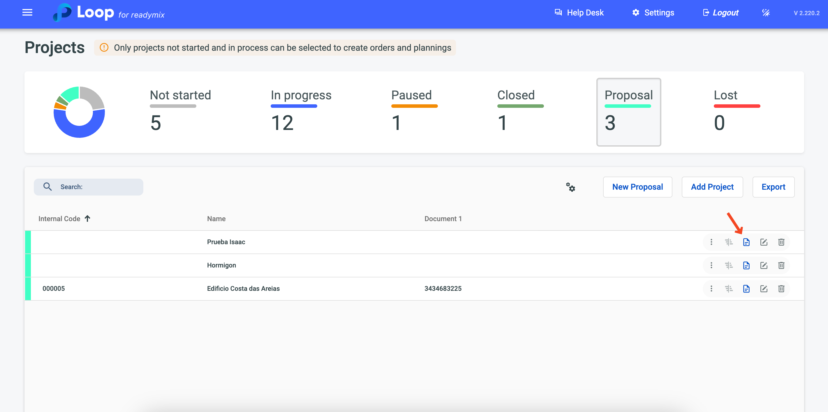Click trash icon on Prueba Isaac row

coord(781,242)
